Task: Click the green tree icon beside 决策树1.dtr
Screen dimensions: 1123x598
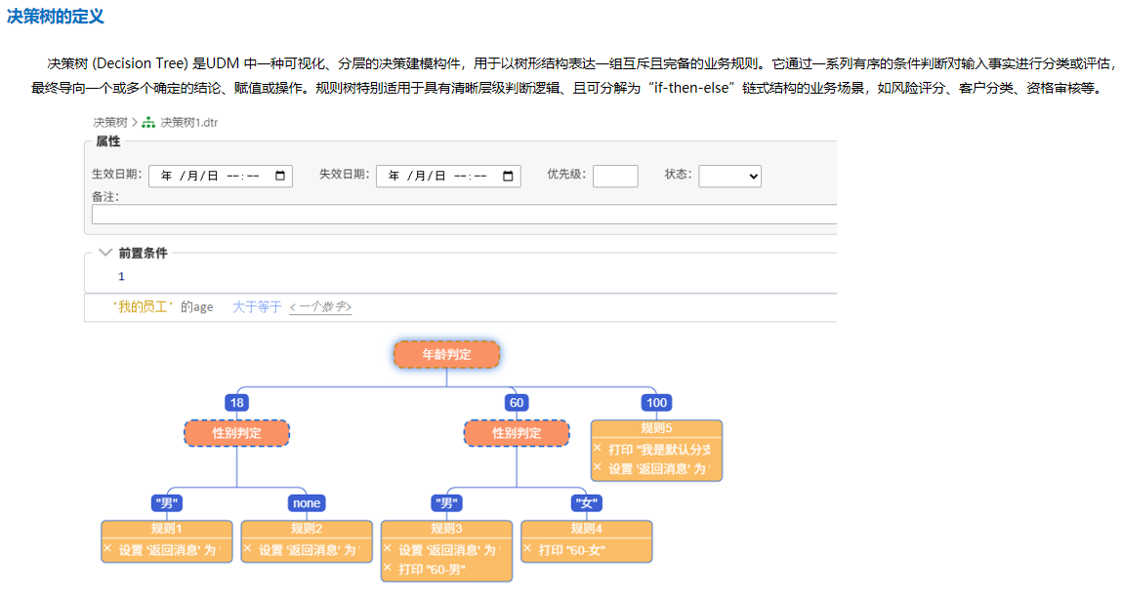Action: [148, 123]
